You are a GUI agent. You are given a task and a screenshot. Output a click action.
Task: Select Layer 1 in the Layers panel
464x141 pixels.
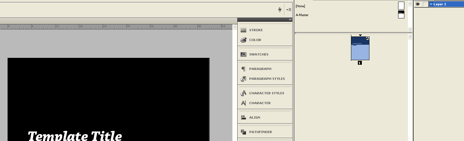pyautogui.click(x=446, y=4)
